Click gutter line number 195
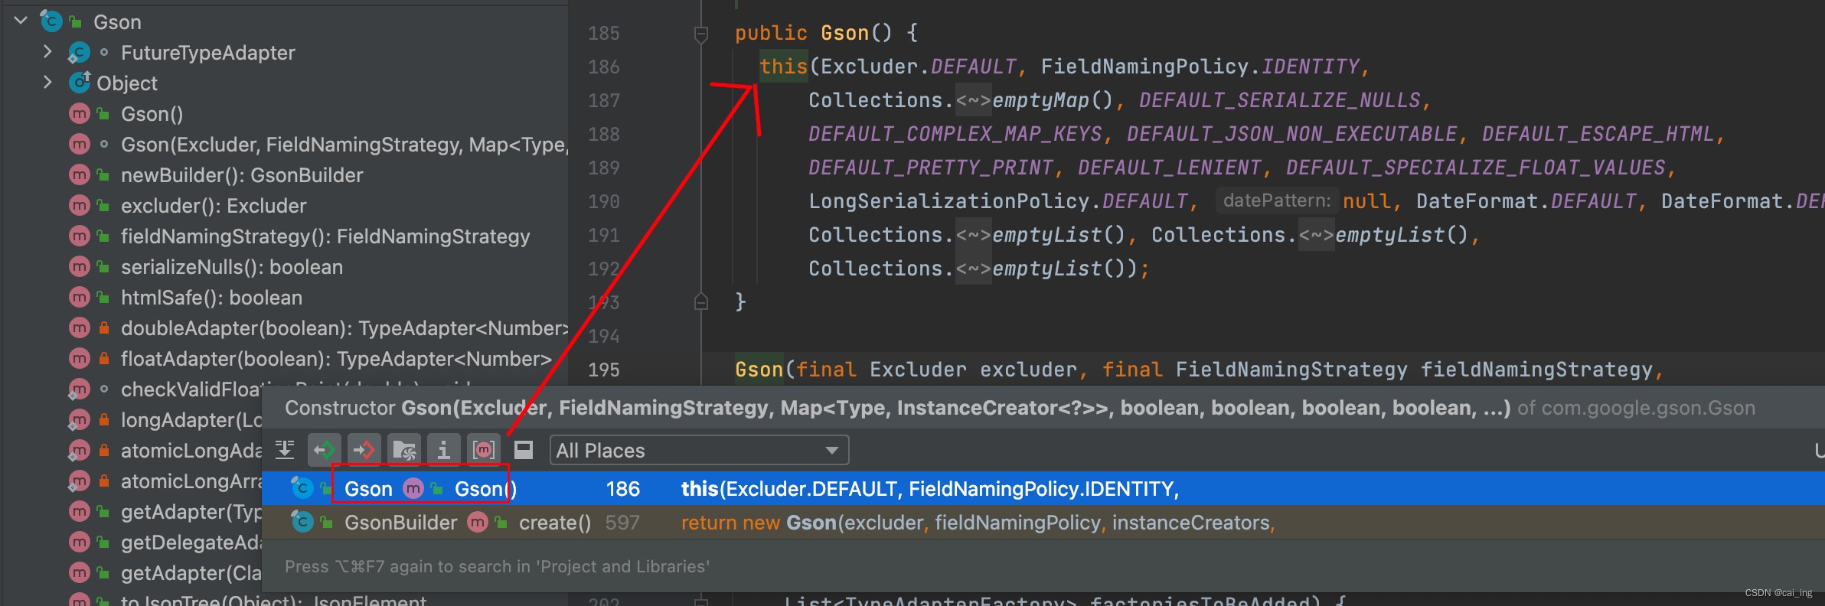The width and height of the screenshot is (1825, 606). point(604,370)
